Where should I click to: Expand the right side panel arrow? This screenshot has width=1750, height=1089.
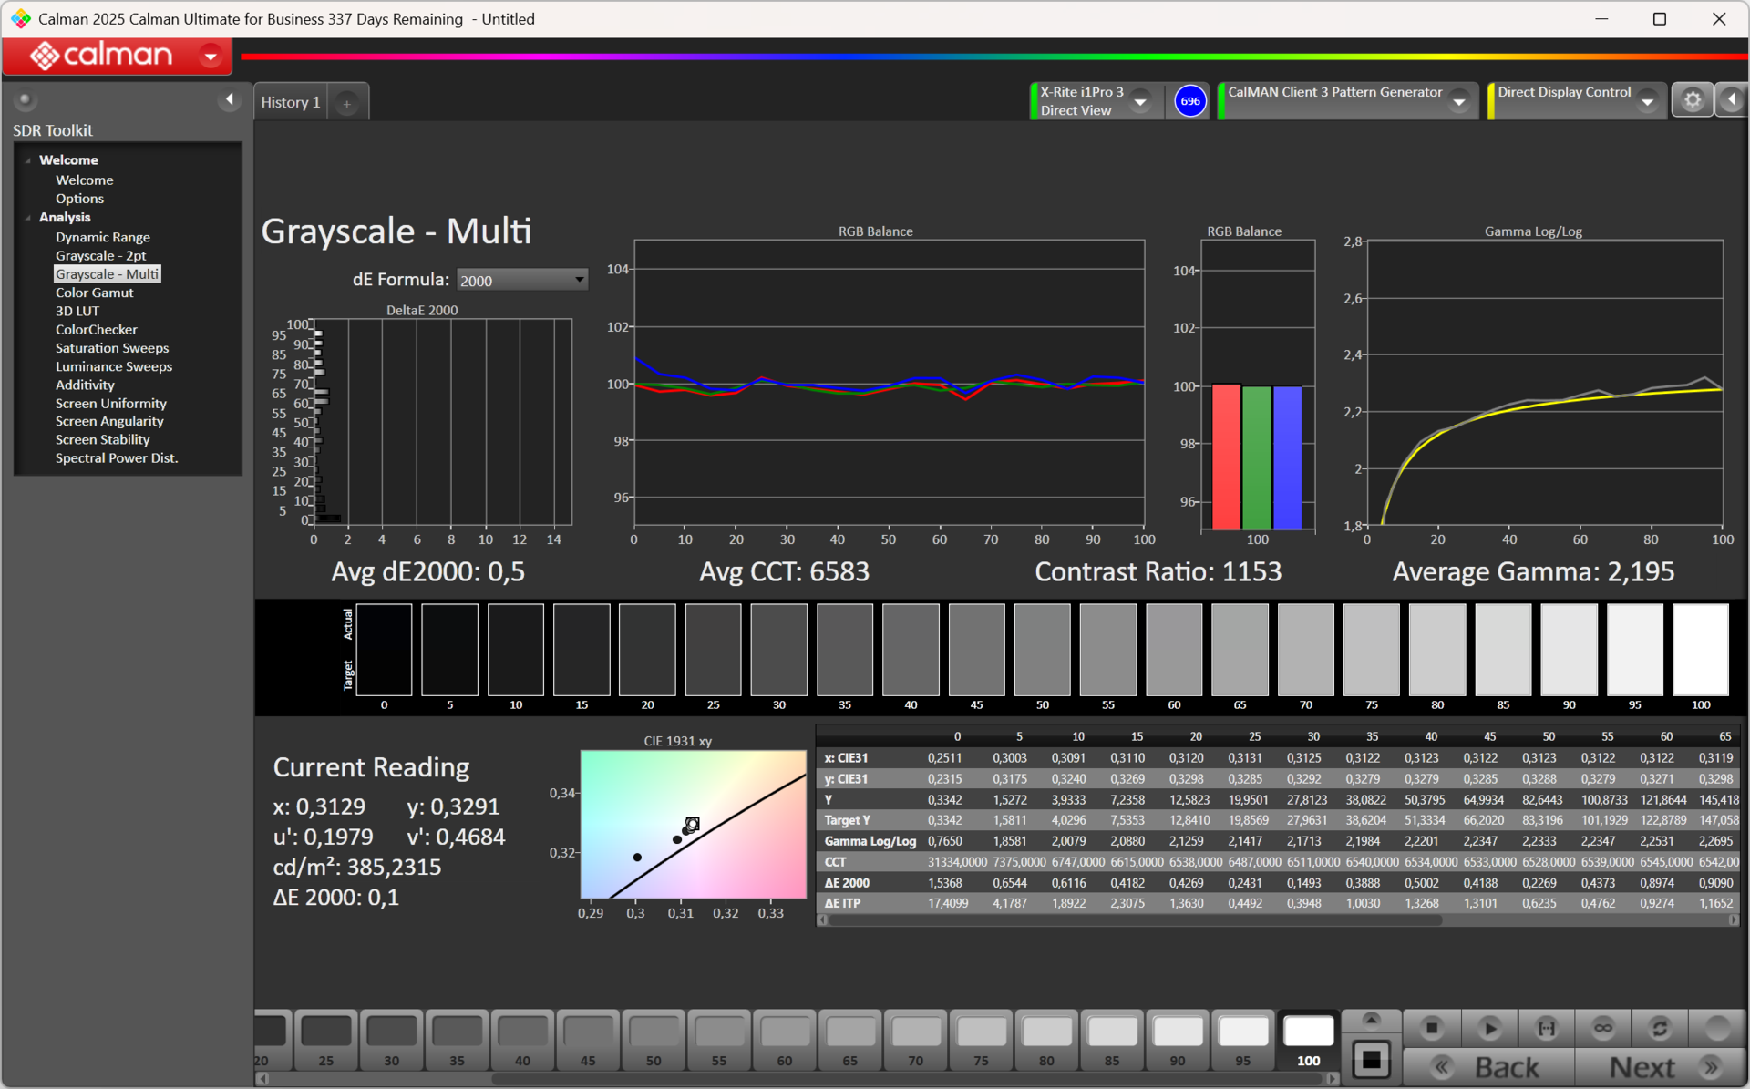[x=1732, y=100]
